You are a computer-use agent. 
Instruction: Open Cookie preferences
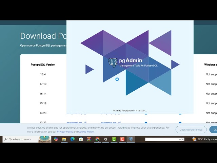[191, 130]
